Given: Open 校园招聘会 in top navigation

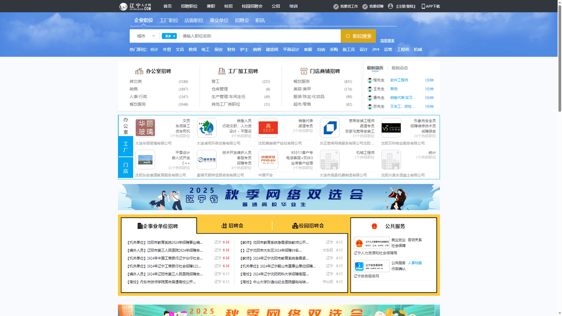Looking at the screenshot, I should 252,6.
